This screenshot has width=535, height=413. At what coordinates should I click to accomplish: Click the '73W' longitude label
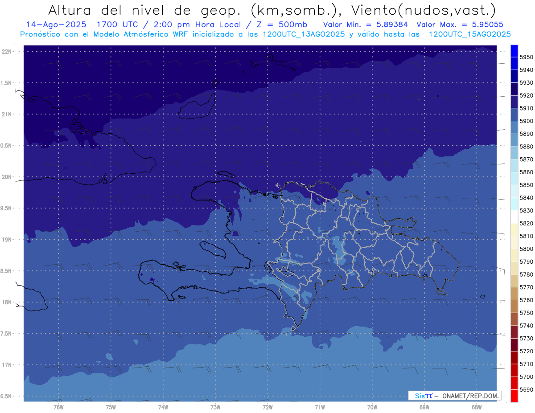pyautogui.click(x=215, y=406)
